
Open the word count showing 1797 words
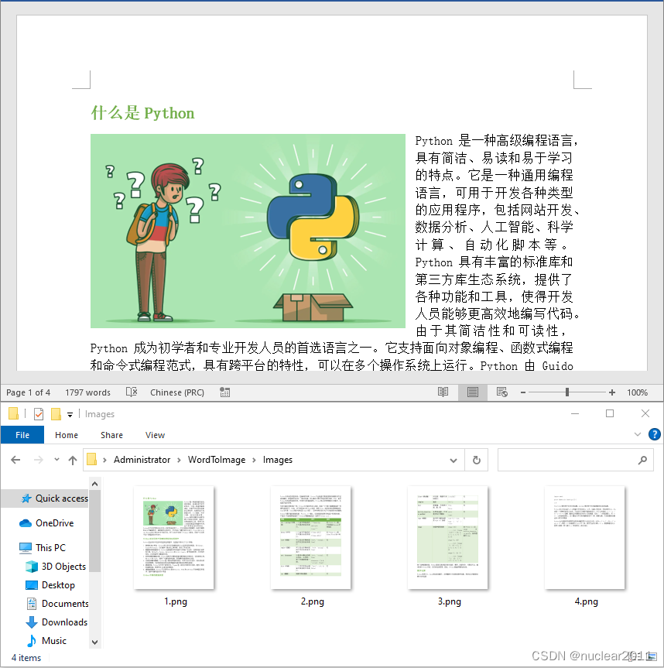point(87,392)
